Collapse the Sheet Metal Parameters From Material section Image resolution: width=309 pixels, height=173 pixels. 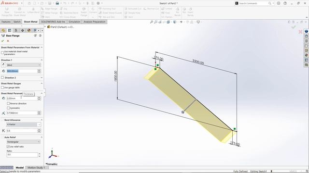click(x=42, y=48)
